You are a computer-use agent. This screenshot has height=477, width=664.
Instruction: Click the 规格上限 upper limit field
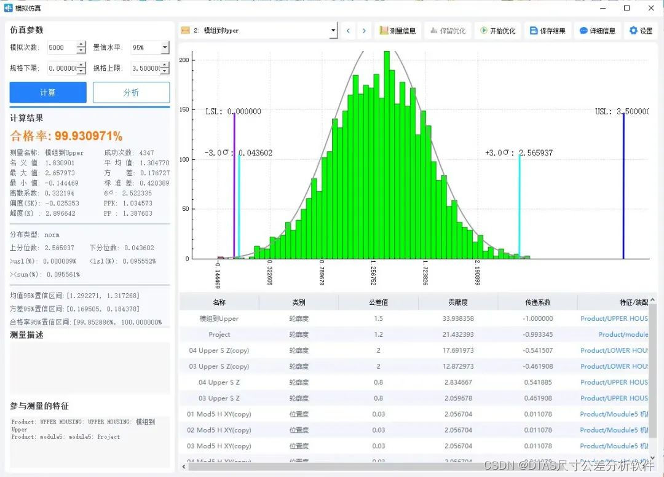coord(145,68)
